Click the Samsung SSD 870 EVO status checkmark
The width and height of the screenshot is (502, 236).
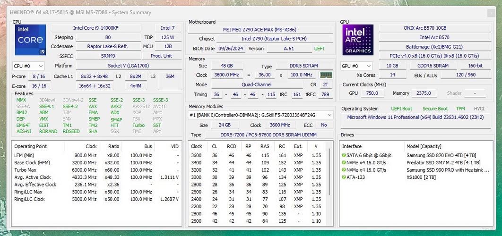pyautogui.click(x=344, y=155)
